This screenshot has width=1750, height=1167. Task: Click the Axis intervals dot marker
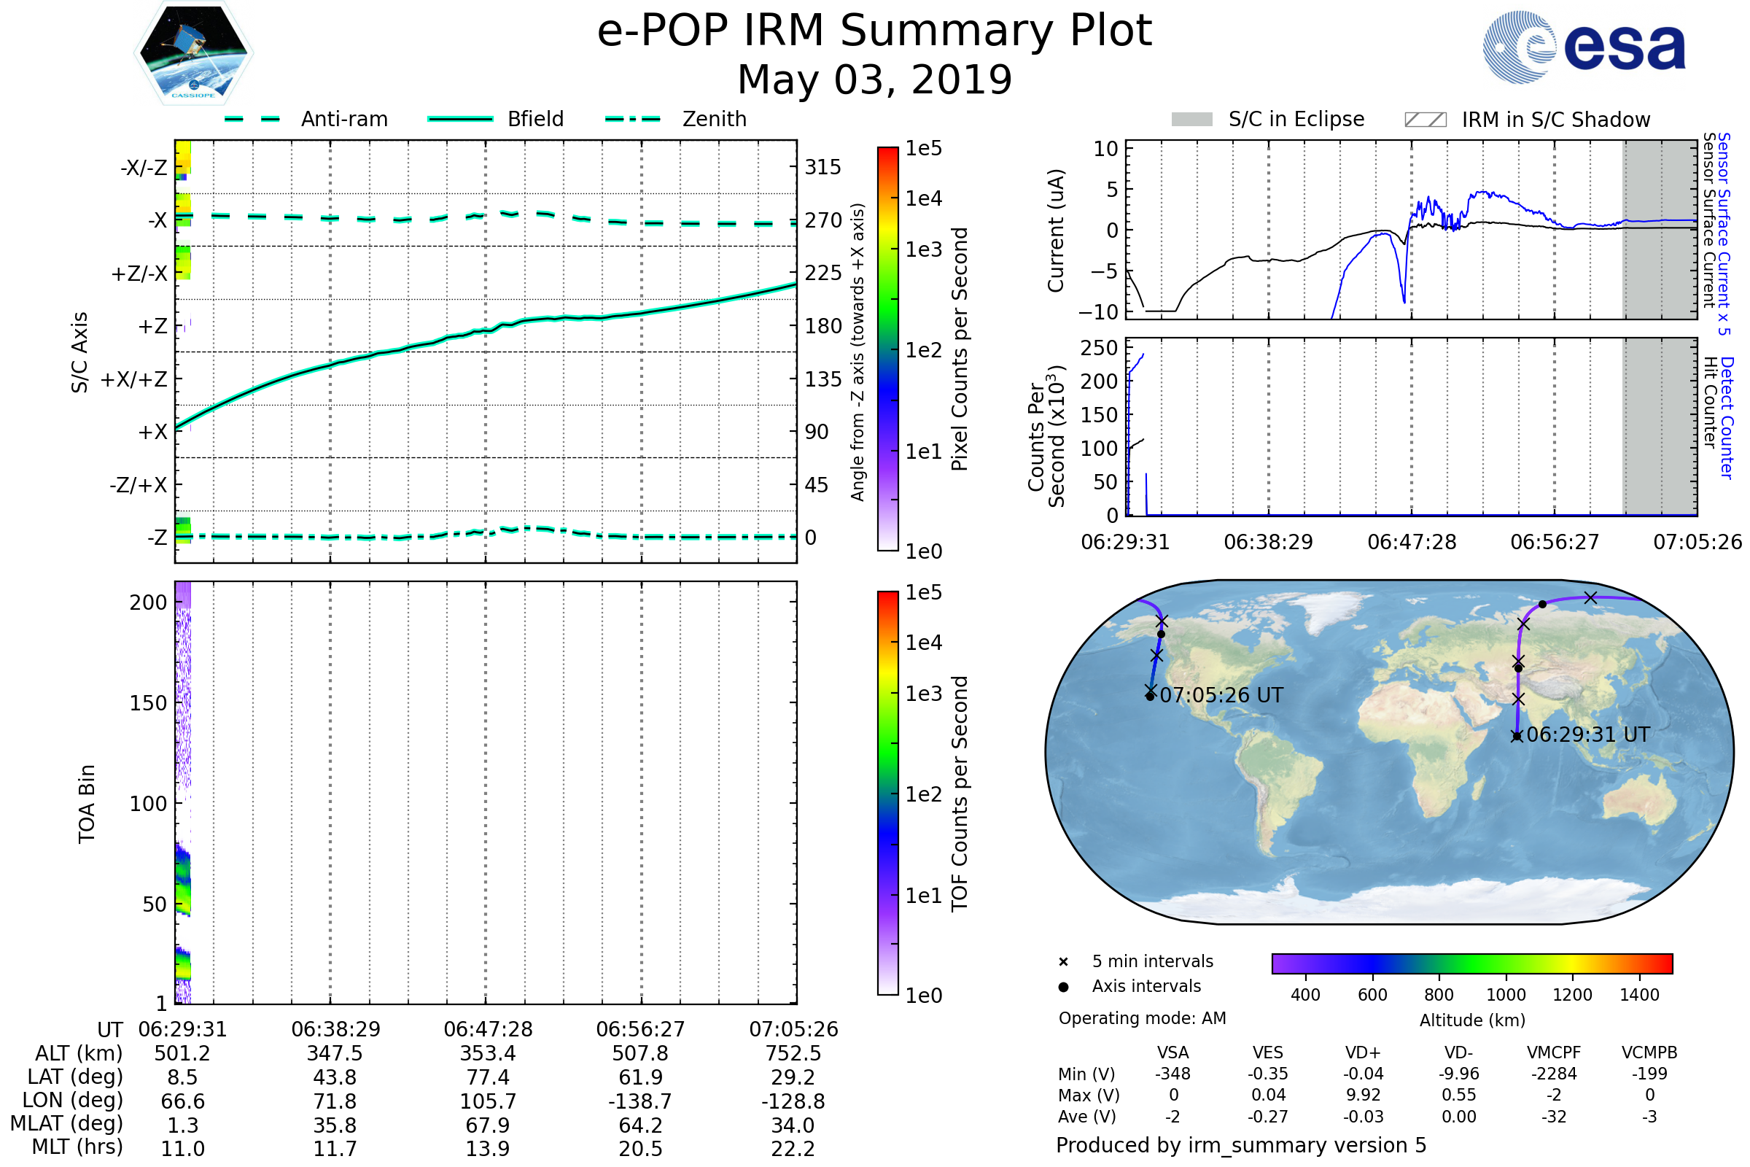tap(1063, 987)
